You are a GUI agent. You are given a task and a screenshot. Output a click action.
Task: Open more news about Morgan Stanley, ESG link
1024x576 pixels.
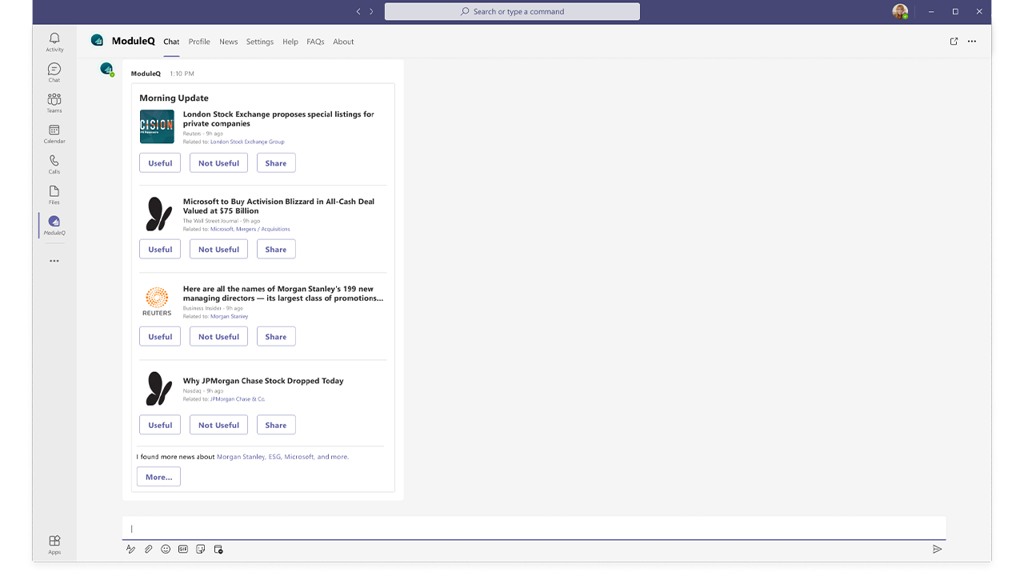pyautogui.click(x=282, y=457)
